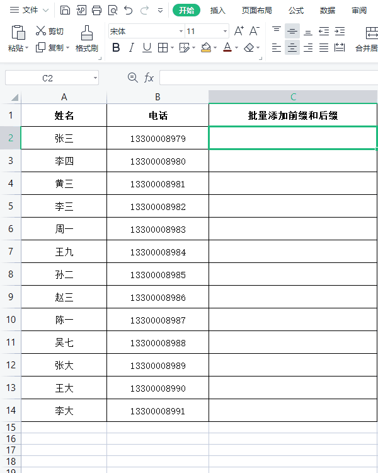Image resolution: width=378 pixels, height=473 pixels.
Task: Switch to the 页面布局 tab
Action: (257, 11)
